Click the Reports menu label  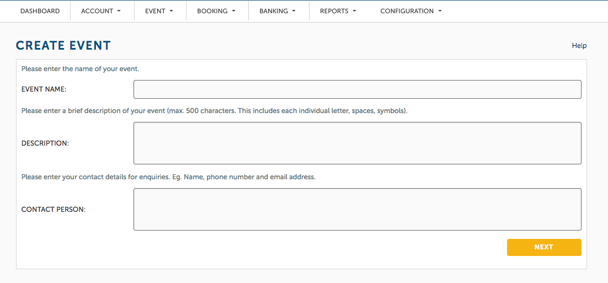334,11
